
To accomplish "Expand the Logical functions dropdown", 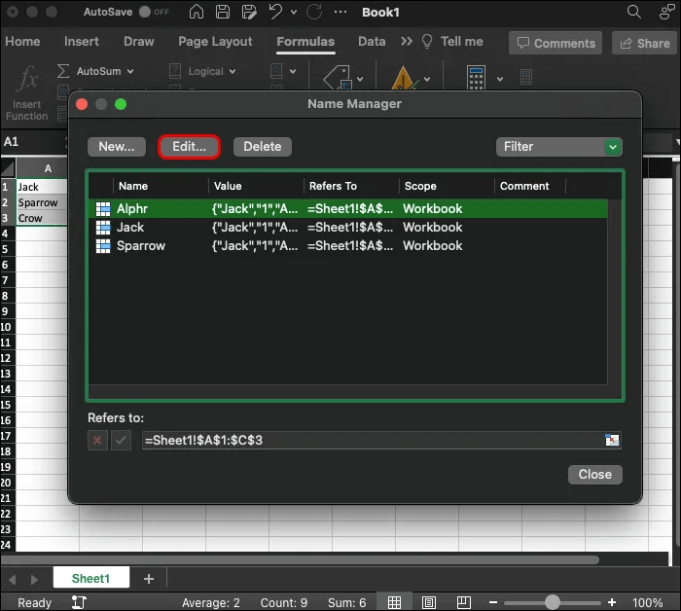I will [232, 72].
